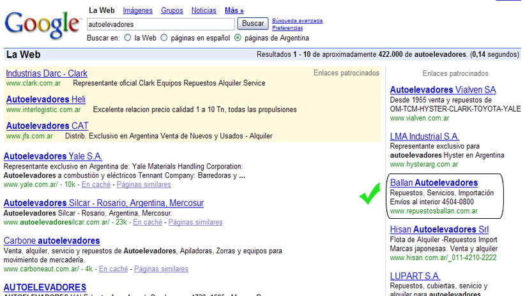Click the www.vialven.com.ar URL text

[x=420, y=118]
